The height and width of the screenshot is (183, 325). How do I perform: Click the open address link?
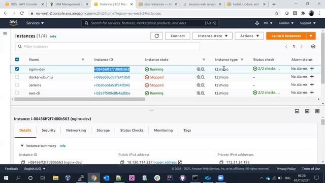click(x=166, y=162)
